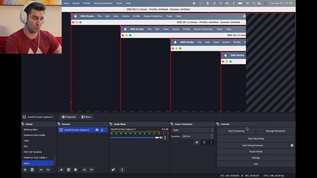Remove the configurable transition trash icon
This screenshot has width=317, height=178.
point(204,142)
